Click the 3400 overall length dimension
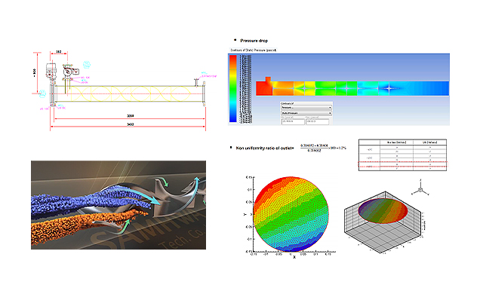Screen dimensions: 483x294 pos(131,124)
